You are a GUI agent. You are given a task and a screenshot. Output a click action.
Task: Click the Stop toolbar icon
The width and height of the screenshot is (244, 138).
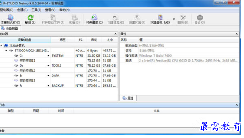tap(200, 18)
